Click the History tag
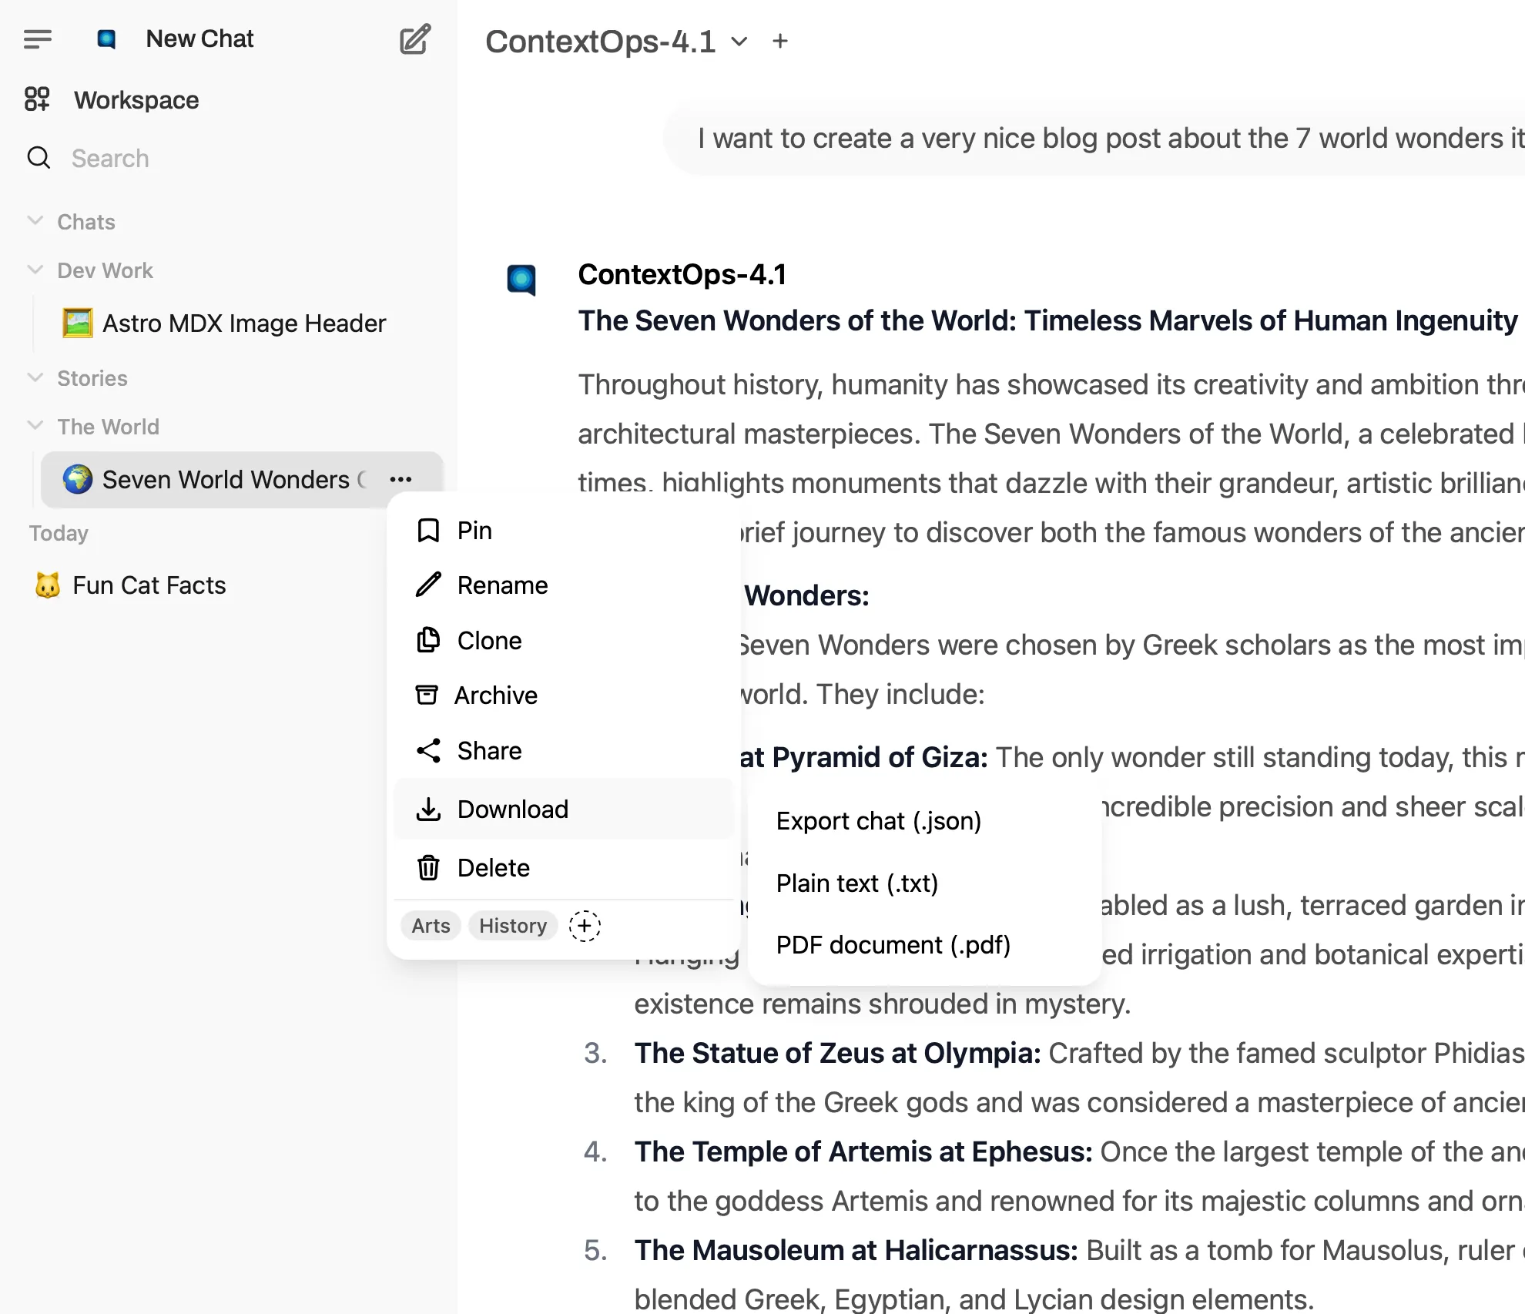The height and width of the screenshot is (1314, 1525). [513, 926]
